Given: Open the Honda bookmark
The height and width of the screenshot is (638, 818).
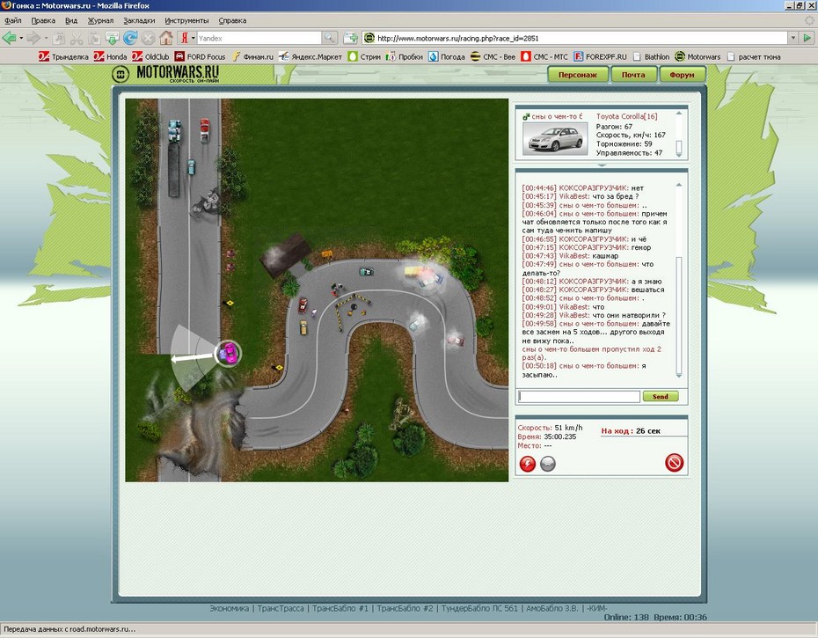Looking at the screenshot, I should pyautogui.click(x=110, y=57).
